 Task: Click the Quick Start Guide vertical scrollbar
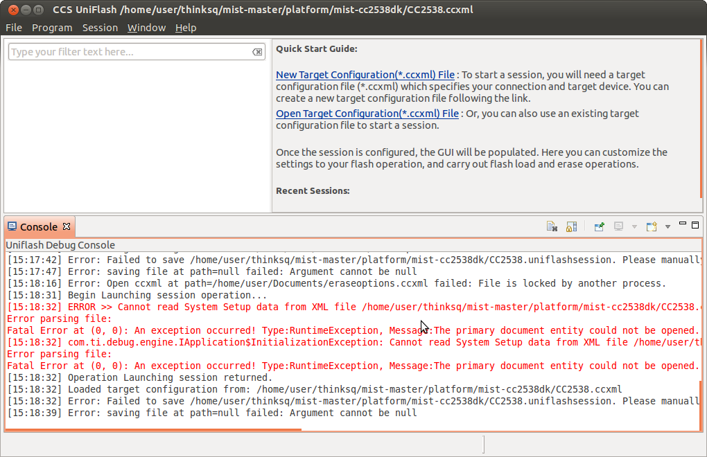(701, 118)
